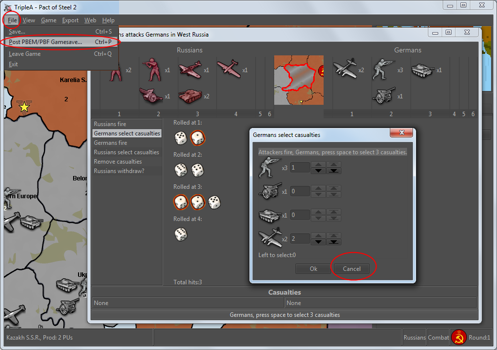Click the Russian tank unit icon
Image resolution: width=497 pixels, height=350 pixels.
[x=190, y=95]
